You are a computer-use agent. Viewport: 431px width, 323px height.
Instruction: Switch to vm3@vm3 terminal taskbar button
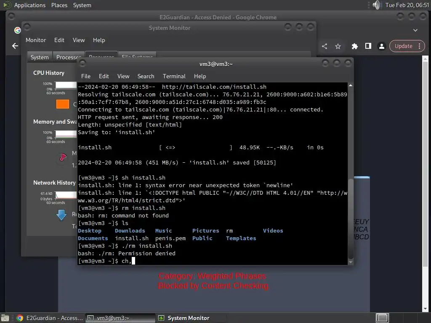pos(120,318)
